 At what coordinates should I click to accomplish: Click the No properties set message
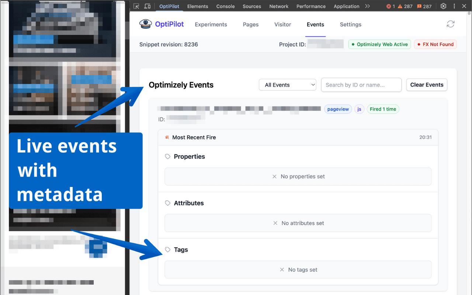coord(302,177)
